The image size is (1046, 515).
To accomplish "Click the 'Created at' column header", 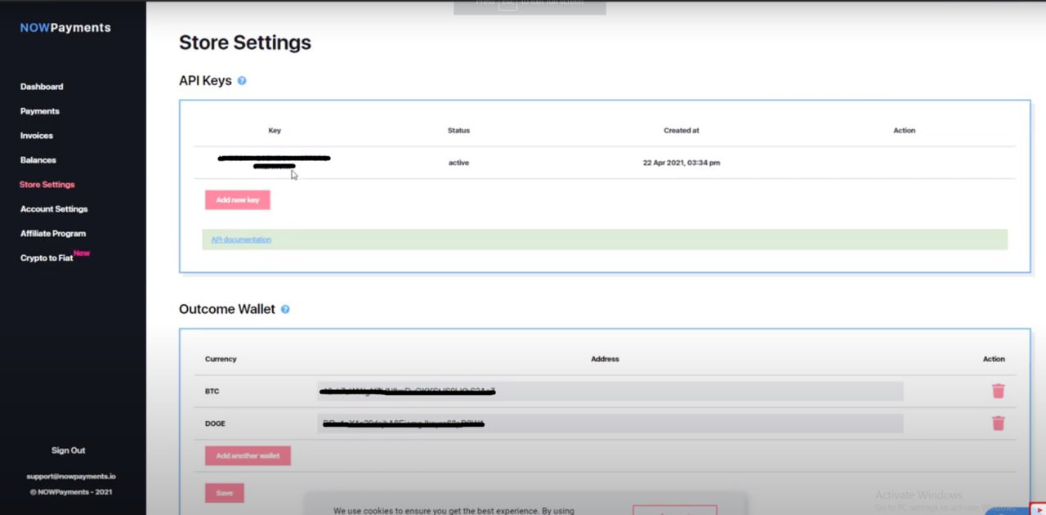I will [x=682, y=131].
